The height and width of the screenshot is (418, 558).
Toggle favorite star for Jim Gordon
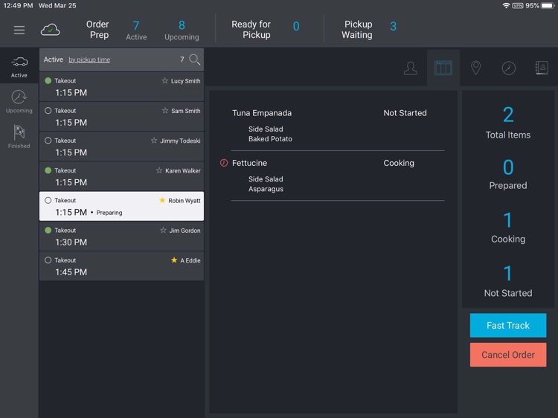163,230
